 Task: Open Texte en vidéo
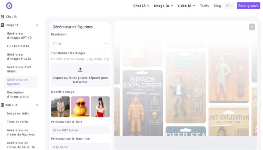[x=17, y=122]
